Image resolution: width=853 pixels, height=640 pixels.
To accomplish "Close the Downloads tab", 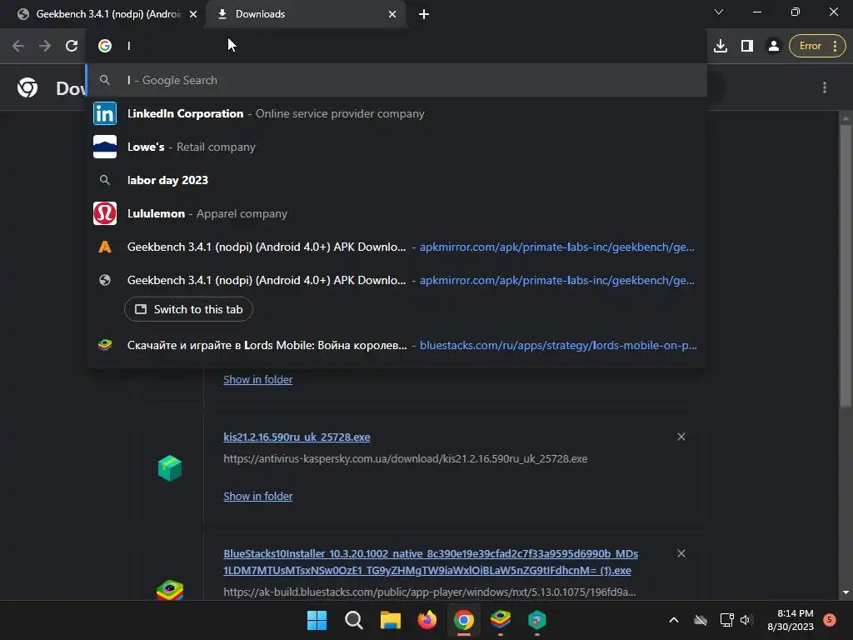I will click(x=392, y=14).
